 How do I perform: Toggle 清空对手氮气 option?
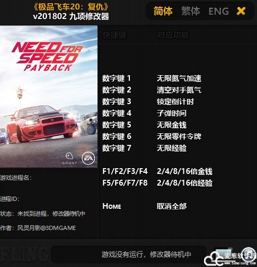179,90
